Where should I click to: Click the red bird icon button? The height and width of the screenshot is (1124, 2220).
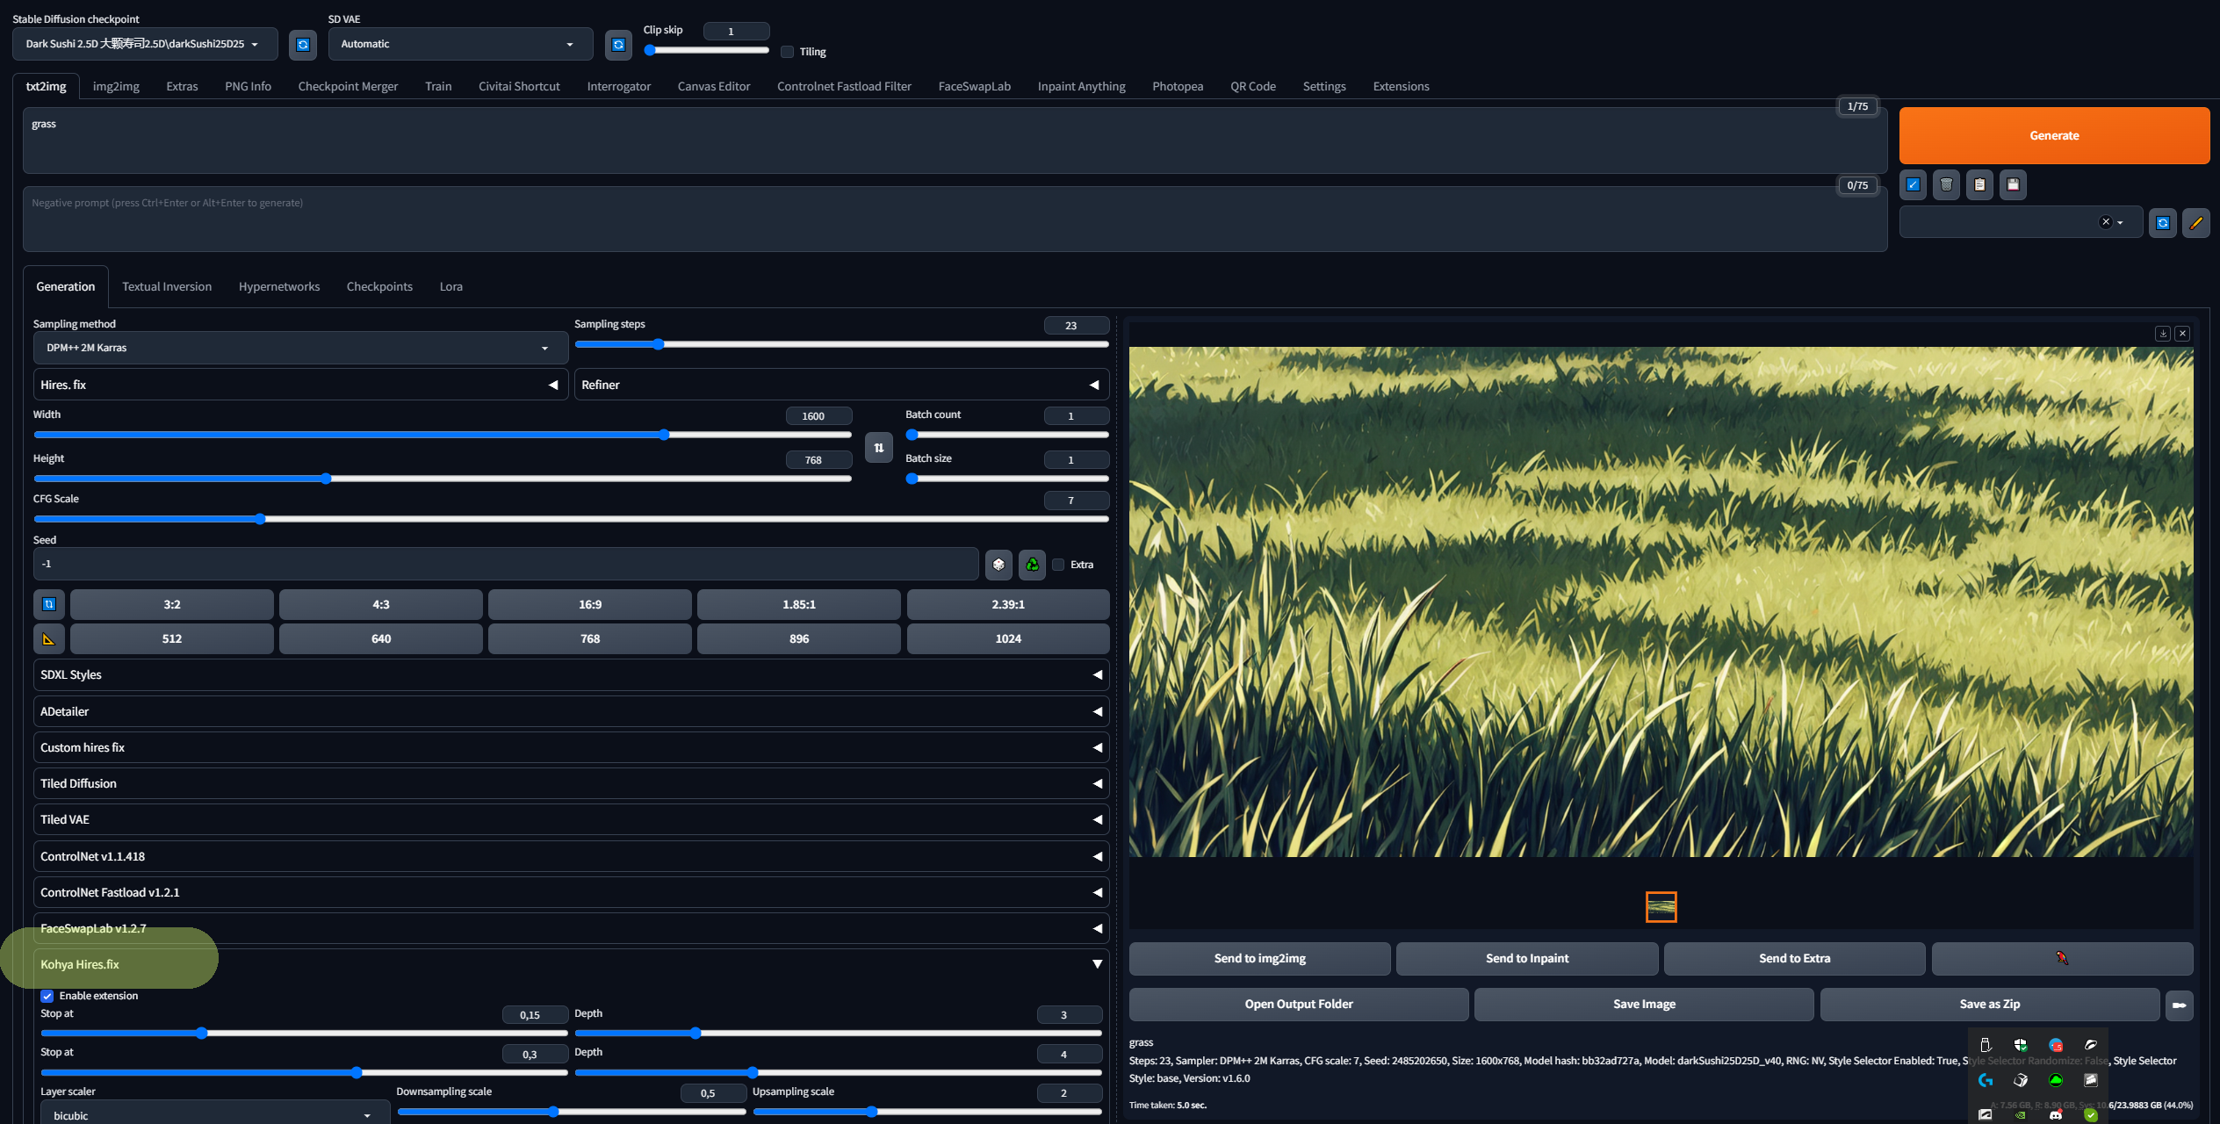(x=2062, y=958)
